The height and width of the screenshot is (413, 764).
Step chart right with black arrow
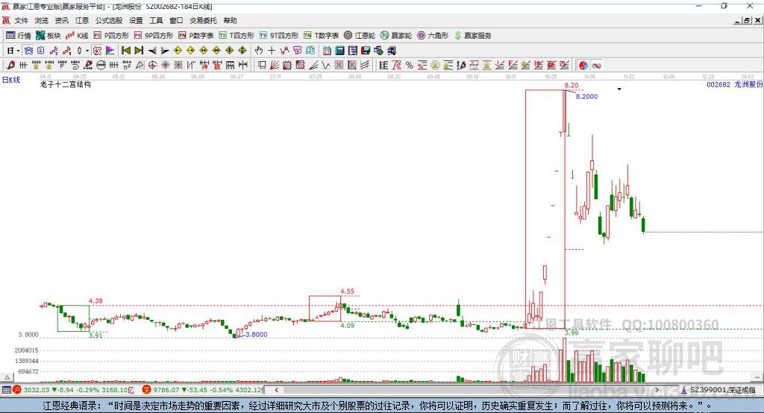click(165, 51)
